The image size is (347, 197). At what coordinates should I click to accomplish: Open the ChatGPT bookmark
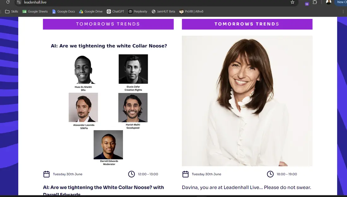[115, 11]
